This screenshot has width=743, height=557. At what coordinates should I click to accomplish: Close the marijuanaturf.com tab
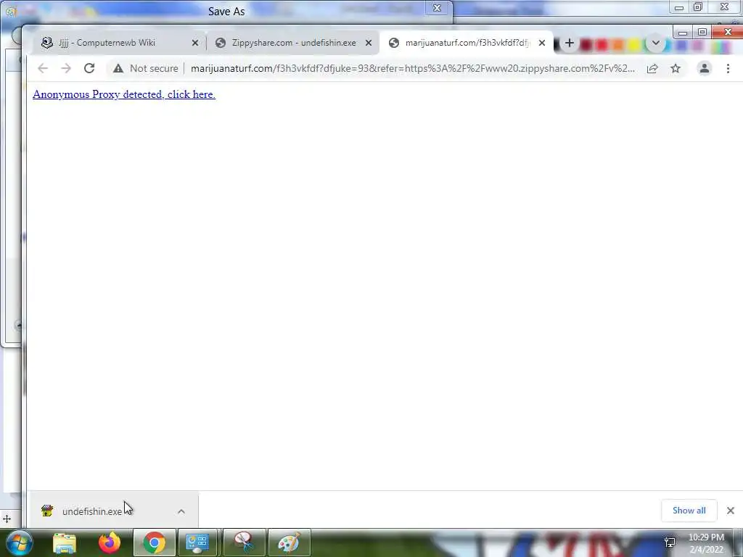pos(541,43)
